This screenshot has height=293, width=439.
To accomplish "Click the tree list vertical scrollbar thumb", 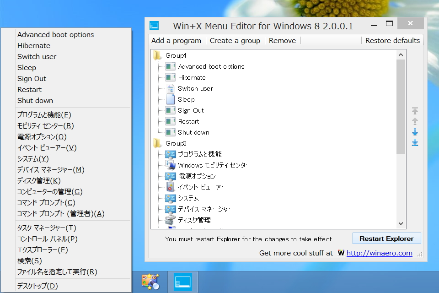I will pyautogui.click(x=401, y=107).
